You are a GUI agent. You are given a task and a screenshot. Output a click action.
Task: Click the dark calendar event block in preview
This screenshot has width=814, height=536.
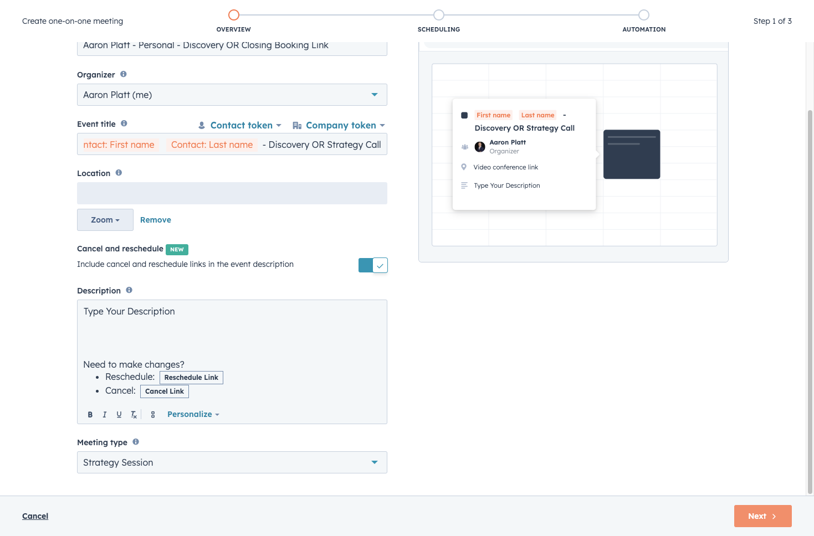click(x=632, y=154)
